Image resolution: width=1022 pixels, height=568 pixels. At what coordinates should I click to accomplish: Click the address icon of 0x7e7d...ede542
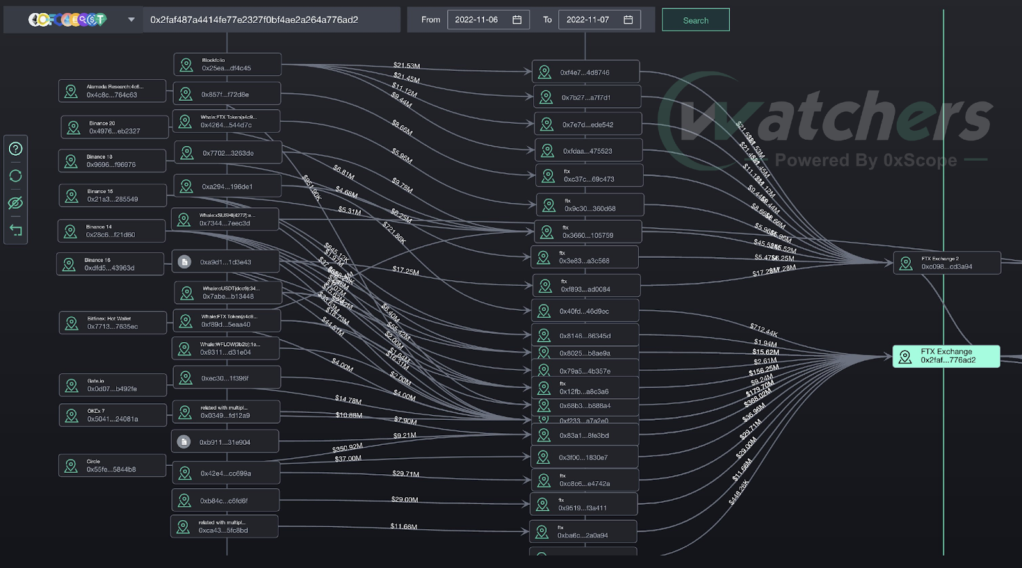(x=547, y=124)
